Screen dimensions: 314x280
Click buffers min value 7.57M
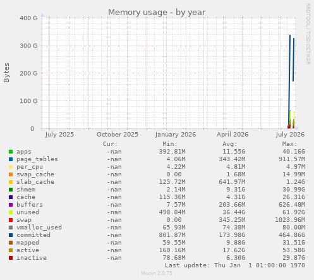point(176,205)
